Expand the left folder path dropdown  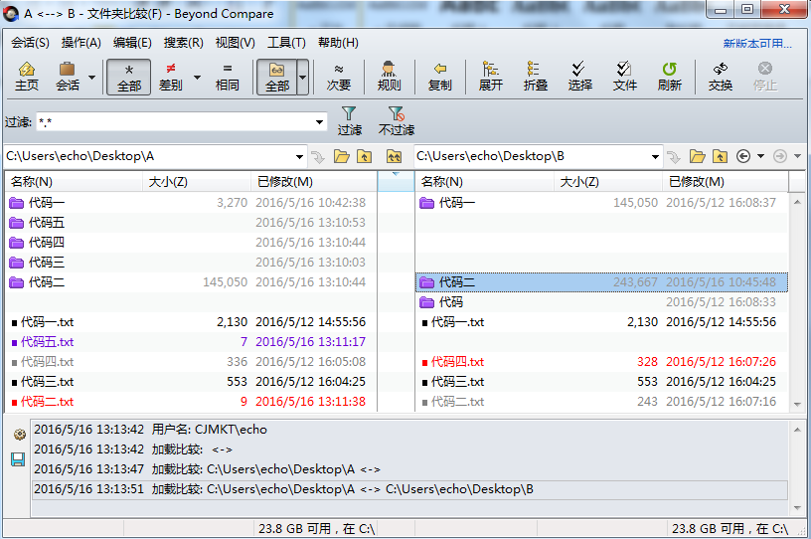[x=299, y=156]
